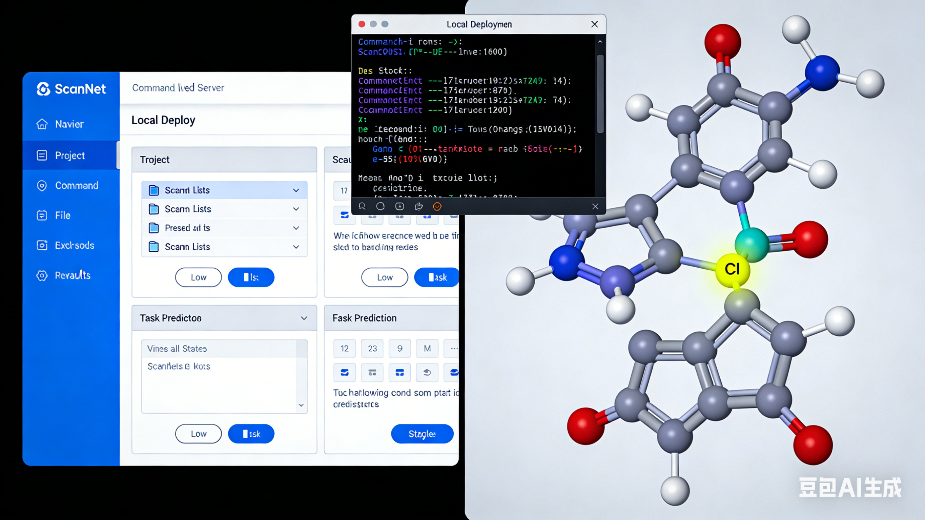Expand the Presed at ts folder row
This screenshot has height=520, width=925.
tap(296, 228)
